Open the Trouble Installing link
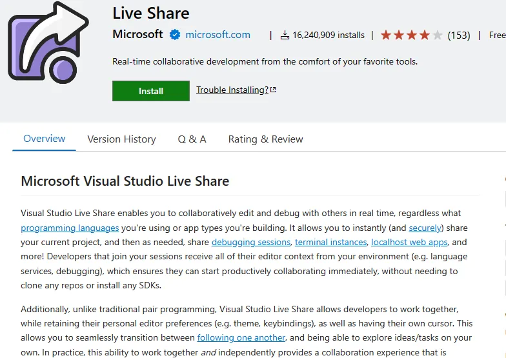The height and width of the screenshot is (358, 506). 232,90
